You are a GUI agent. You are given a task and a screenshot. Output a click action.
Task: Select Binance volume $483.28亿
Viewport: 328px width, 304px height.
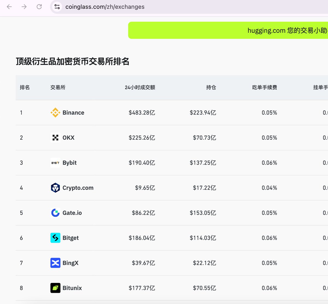[x=142, y=113]
